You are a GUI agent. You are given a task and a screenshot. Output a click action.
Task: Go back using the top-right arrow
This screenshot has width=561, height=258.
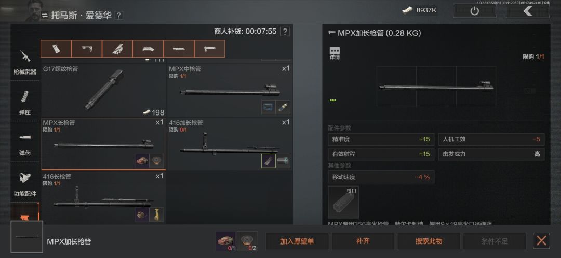[x=527, y=11]
